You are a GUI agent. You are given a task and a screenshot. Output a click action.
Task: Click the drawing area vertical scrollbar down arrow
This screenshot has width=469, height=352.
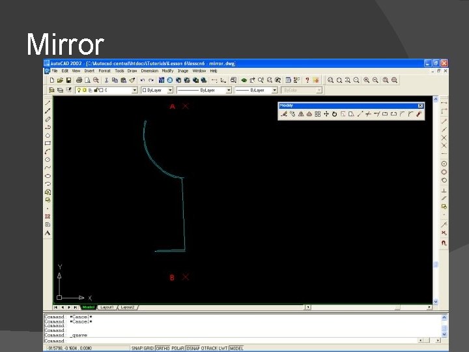436,302
